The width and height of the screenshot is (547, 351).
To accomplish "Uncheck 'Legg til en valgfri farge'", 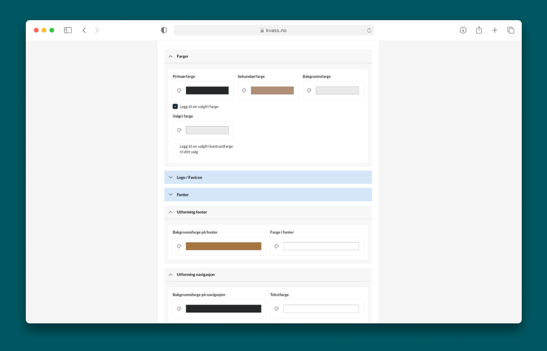I will (175, 107).
